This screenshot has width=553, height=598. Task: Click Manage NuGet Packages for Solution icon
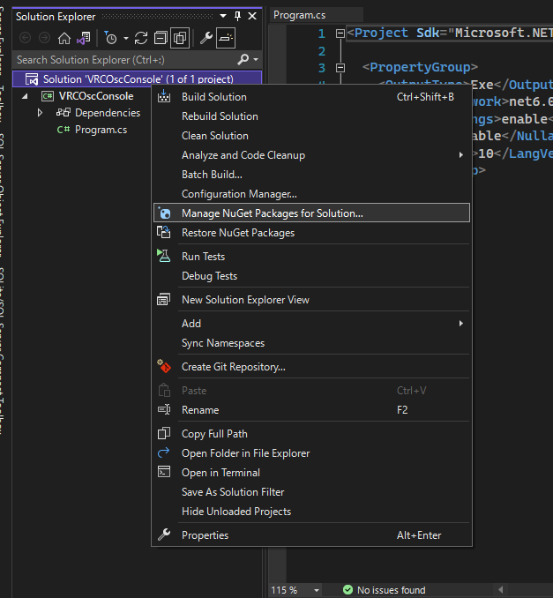[164, 213]
